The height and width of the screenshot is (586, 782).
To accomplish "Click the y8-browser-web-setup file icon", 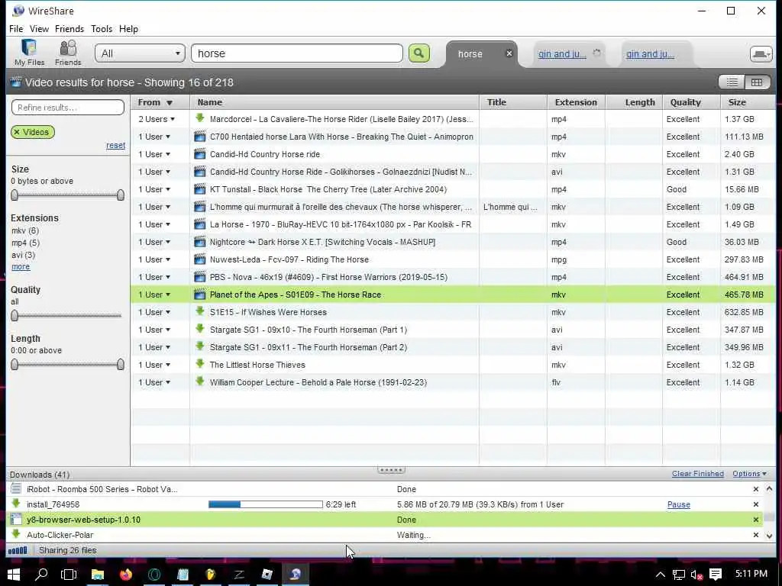I will [16, 519].
